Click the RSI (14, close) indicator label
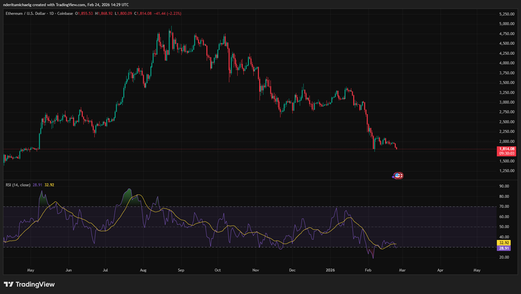Image resolution: width=521 pixels, height=294 pixels. point(18,185)
